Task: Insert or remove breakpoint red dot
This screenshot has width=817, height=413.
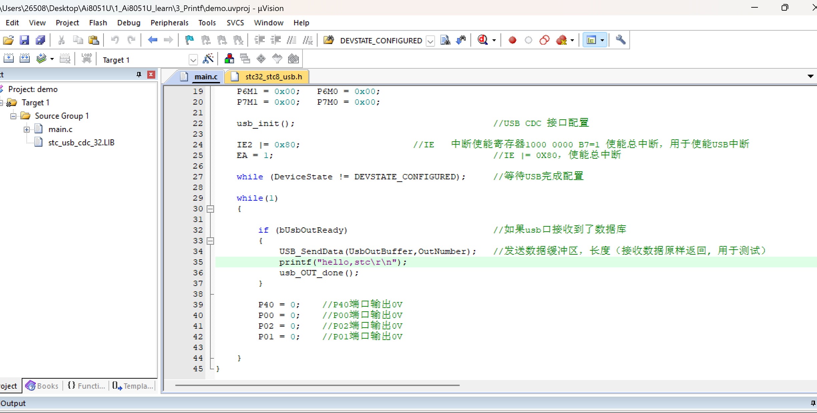Action: (x=512, y=40)
